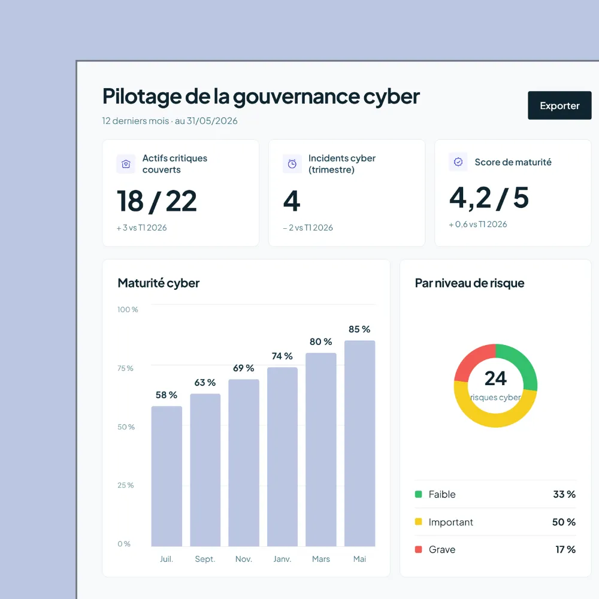Click the '100 %' axis label

pyautogui.click(x=128, y=310)
